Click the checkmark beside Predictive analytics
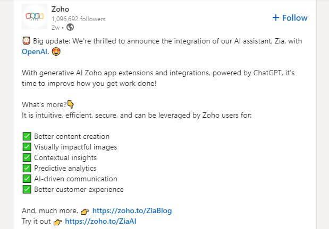This screenshot has height=229, width=329. pos(27,169)
